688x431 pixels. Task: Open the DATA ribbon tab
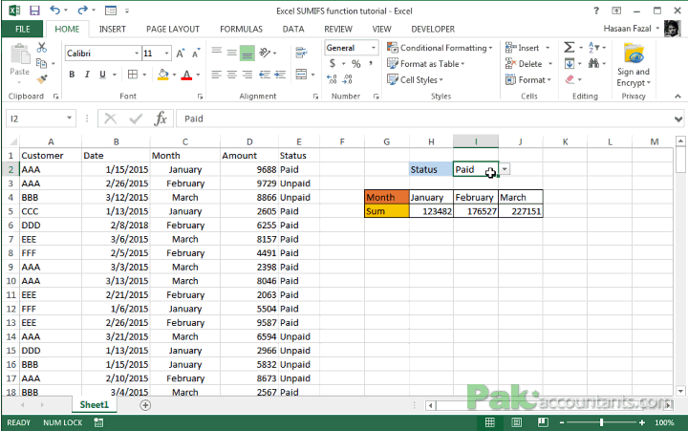pos(293,30)
